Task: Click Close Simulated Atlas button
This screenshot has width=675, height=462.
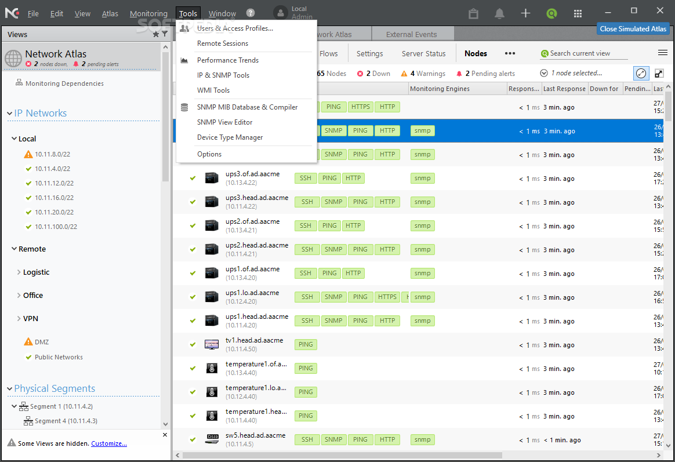Action: pyautogui.click(x=633, y=29)
